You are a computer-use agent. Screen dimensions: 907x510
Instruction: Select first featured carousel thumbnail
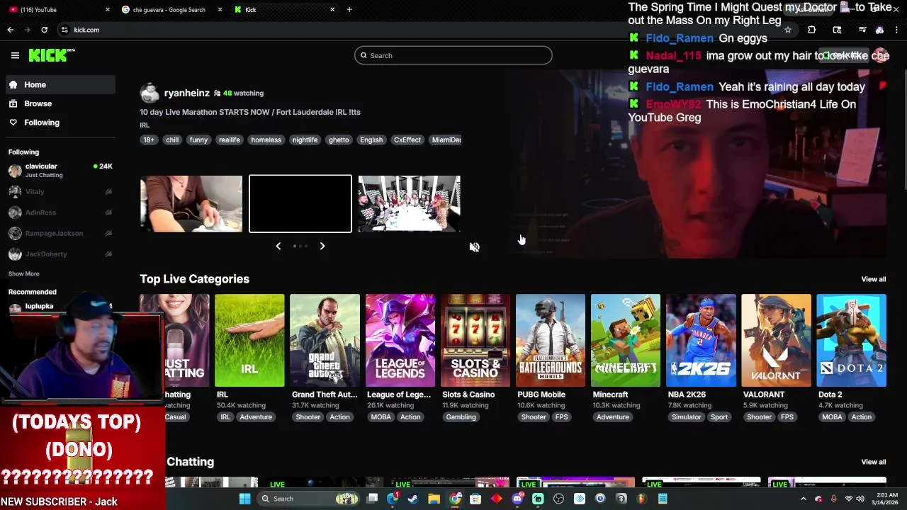point(191,204)
